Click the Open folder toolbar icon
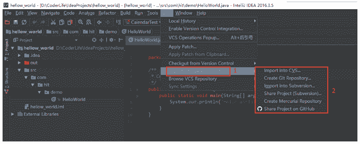The image size is (360, 144). pyautogui.click(x=7, y=22)
